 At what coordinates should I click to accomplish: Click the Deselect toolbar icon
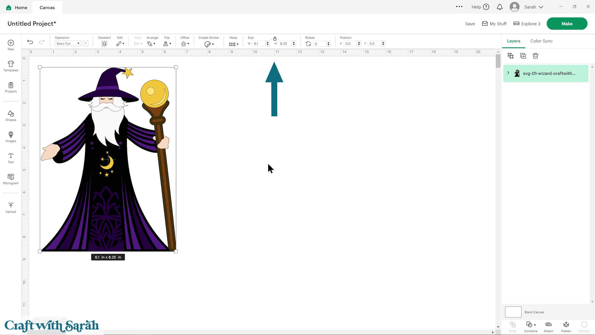[104, 43]
